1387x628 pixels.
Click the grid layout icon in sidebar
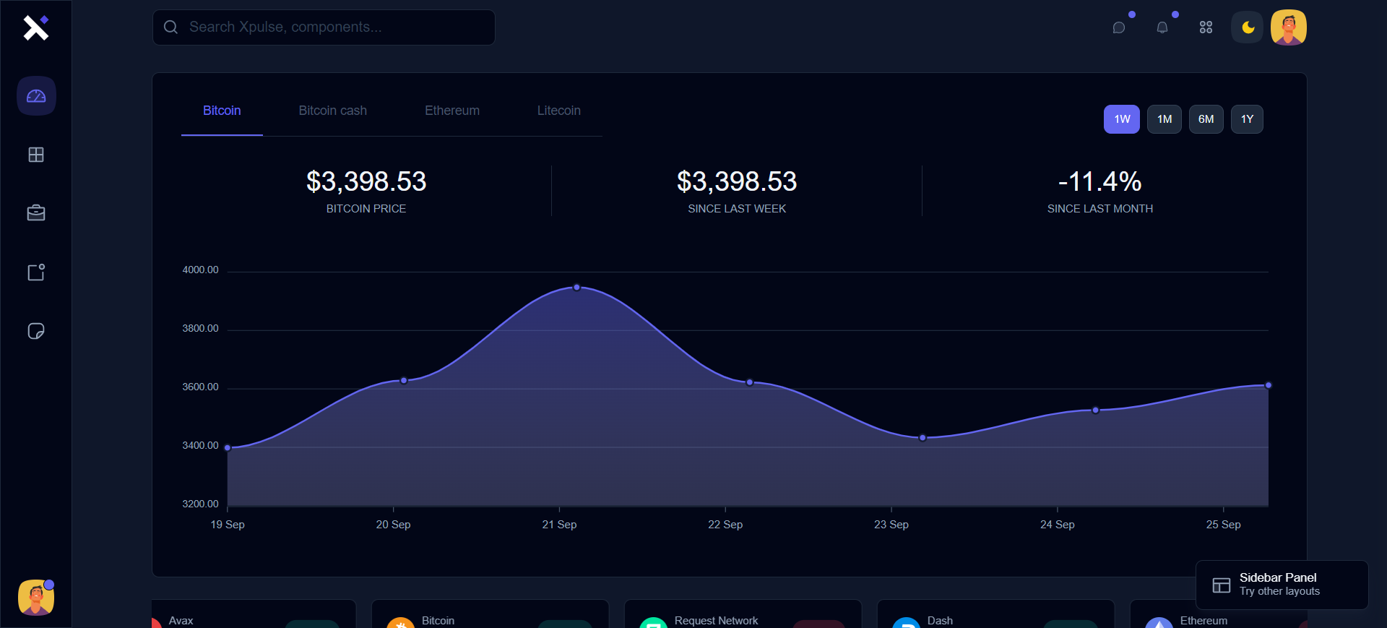[x=36, y=155]
